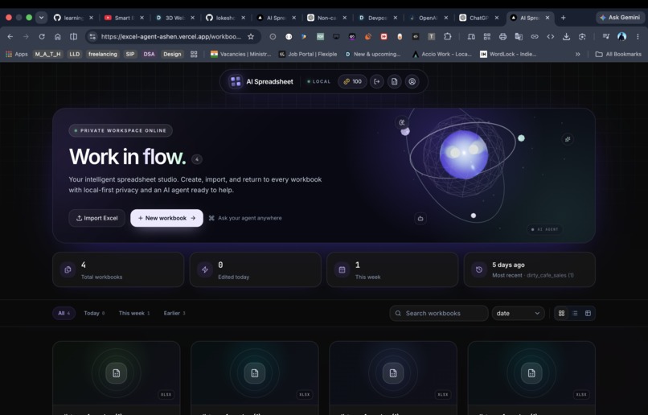Open the second workbook thumbnail
This screenshot has width=648, height=415.
point(255,373)
